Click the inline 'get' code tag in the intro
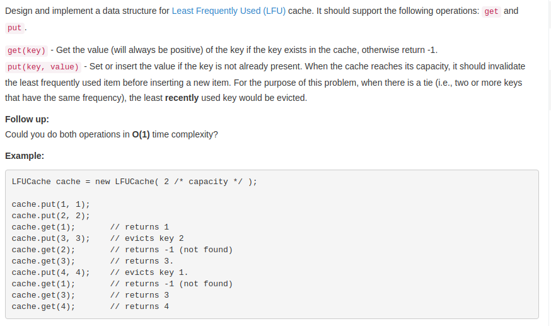Viewport: 551px width, 326px height. [x=491, y=12]
